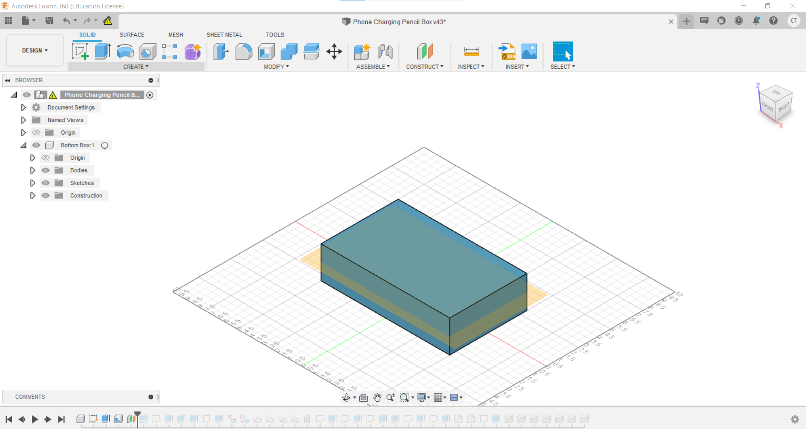The image size is (806, 429).
Task: Switch to the Tools tab
Action: 275,35
